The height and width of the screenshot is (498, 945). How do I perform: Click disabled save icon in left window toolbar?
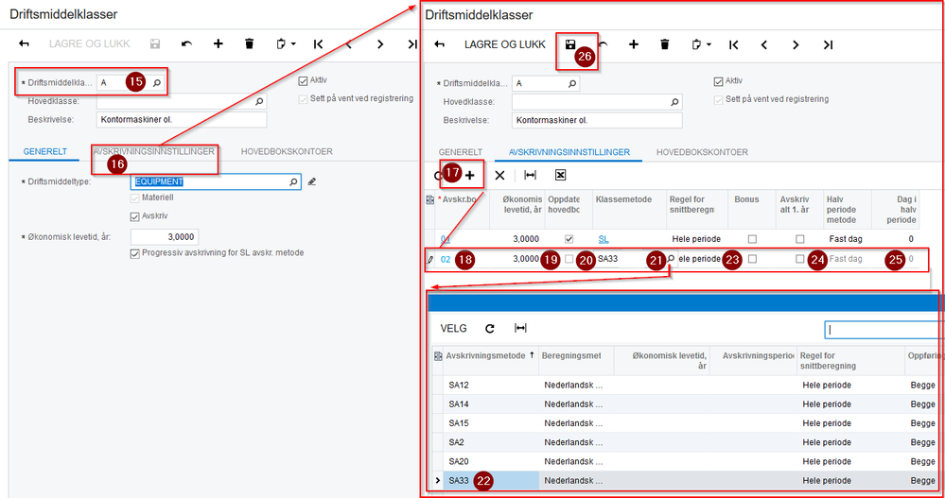tap(155, 44)
